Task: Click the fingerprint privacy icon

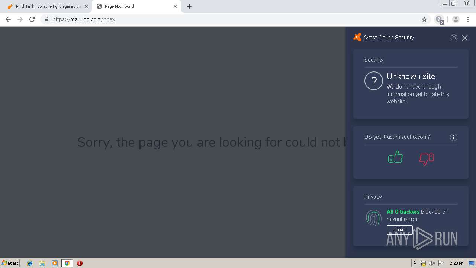Action: 374,218
